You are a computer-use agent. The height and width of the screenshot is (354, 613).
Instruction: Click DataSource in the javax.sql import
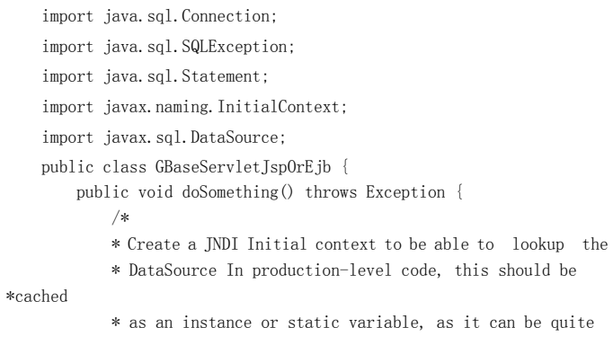[x=235, y=137]
